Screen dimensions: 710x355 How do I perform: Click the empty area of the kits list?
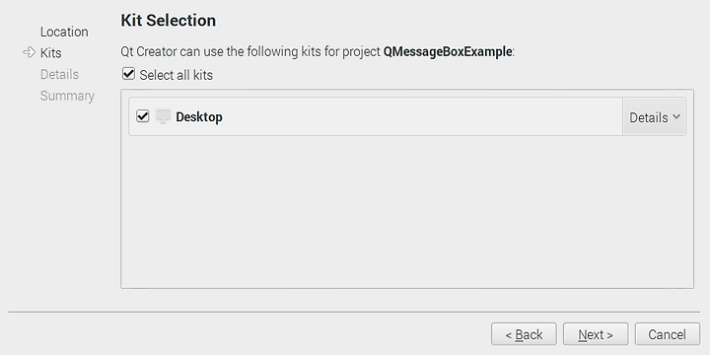407,211
